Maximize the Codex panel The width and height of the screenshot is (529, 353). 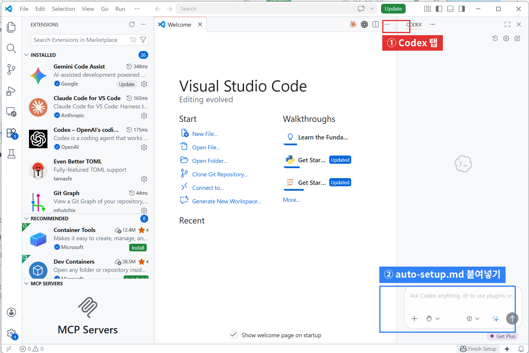point(507,24)
